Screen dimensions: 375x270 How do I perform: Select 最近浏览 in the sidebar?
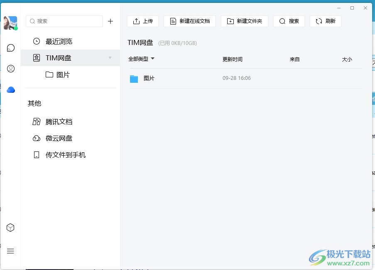pyautogui.click(x=59, y=41)
